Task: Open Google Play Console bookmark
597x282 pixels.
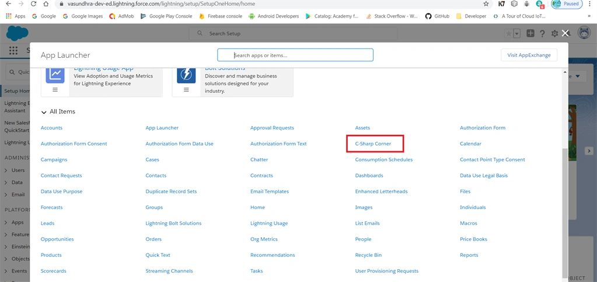Action: [x=166, y=16]
